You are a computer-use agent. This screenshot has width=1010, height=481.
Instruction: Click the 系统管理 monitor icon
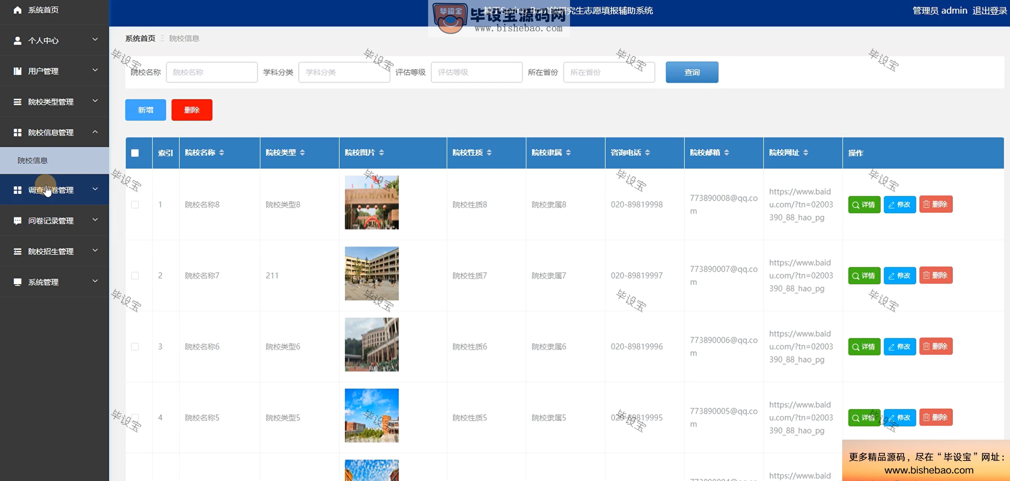17,282
